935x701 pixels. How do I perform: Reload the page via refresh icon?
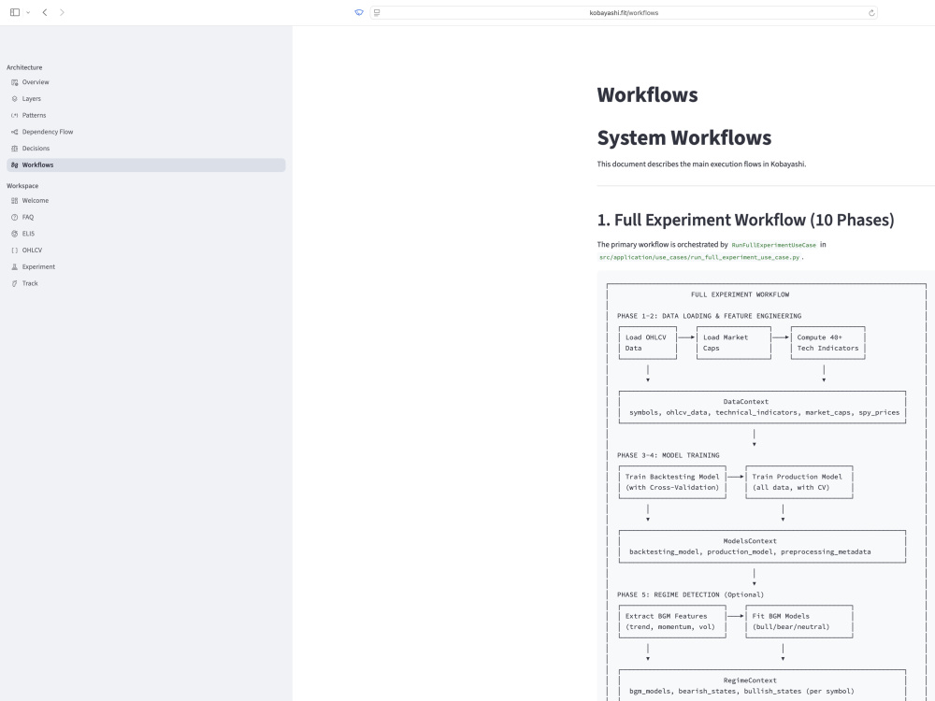point(871,12)
